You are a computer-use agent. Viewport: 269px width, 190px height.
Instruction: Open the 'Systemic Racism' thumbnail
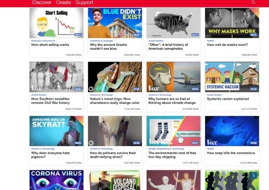(x=232, y=77)
